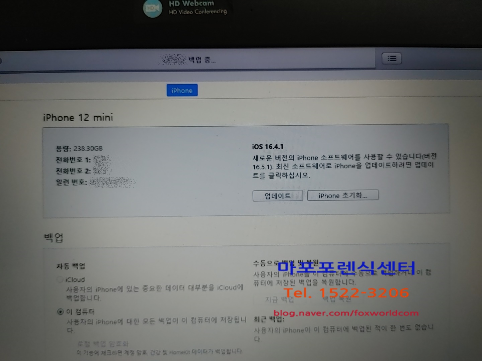Click the 용량: 238.30GB text
This screenshot has height=361, width=482.
click(x=79, y=148)
